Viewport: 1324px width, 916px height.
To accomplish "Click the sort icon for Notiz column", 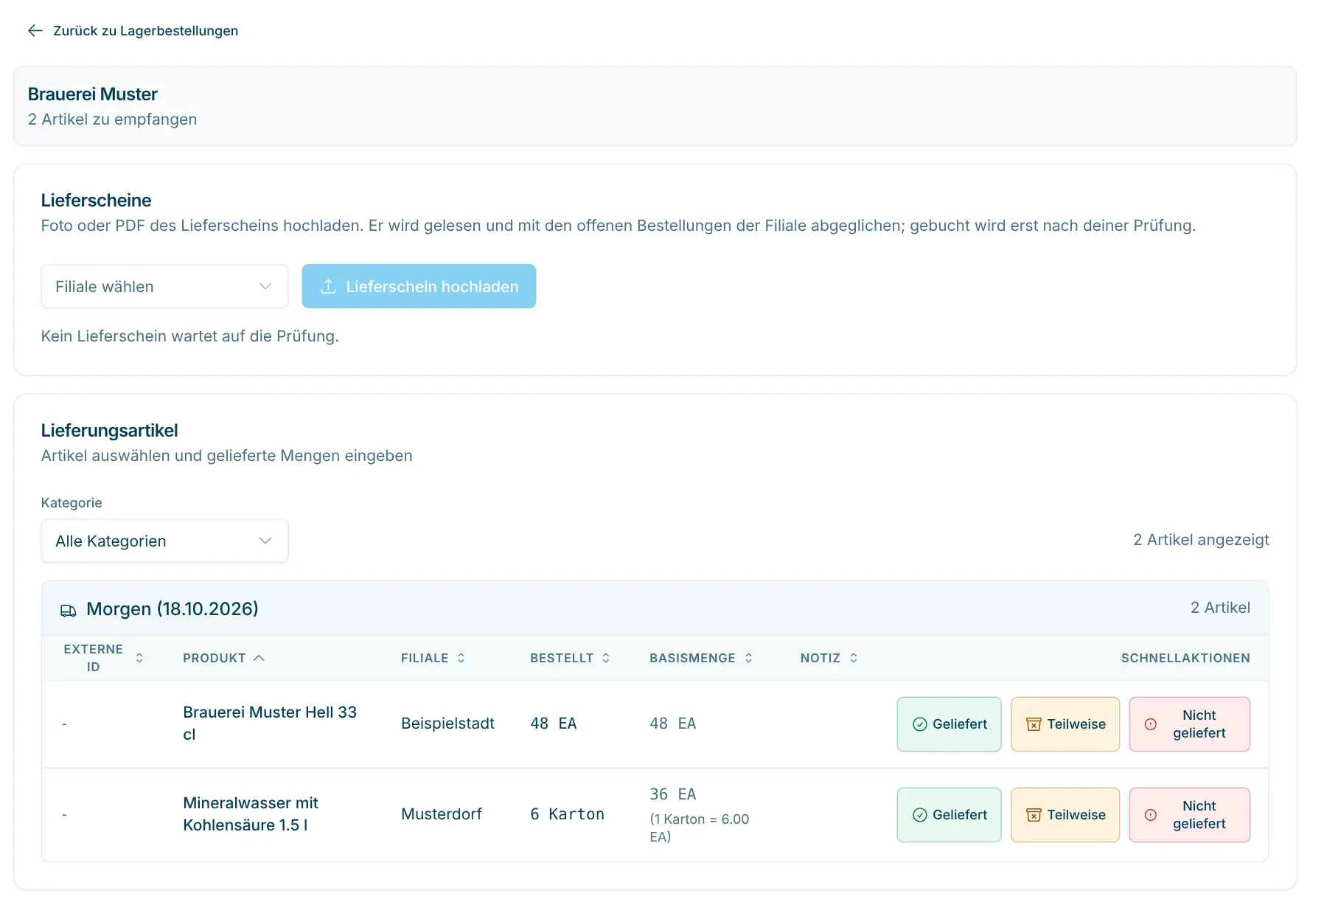I will pos(854,658).
